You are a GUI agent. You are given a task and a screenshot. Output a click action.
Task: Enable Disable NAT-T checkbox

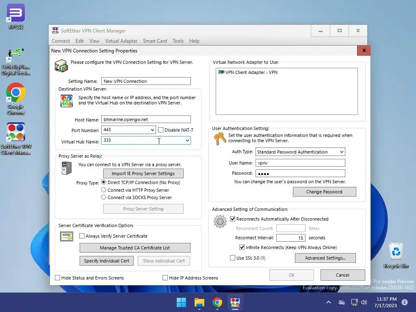160,130
